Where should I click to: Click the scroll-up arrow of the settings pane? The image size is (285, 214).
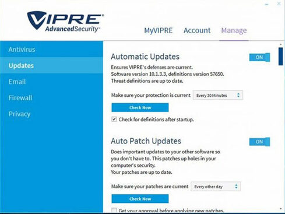(281, 44)
